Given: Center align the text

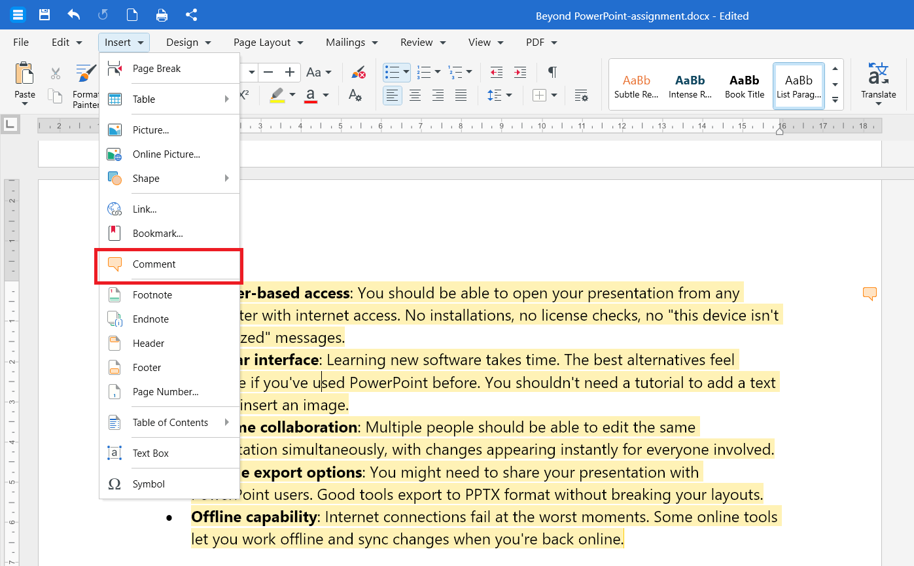Looking at the screenshot, I should tap(415, 96).
